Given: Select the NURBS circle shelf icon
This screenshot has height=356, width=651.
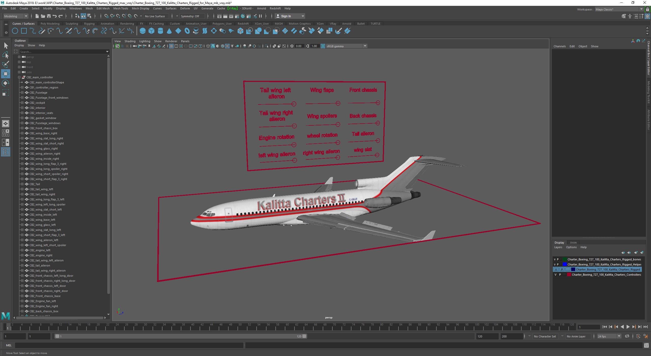Looking at the screenshot, I should [15, 31].
